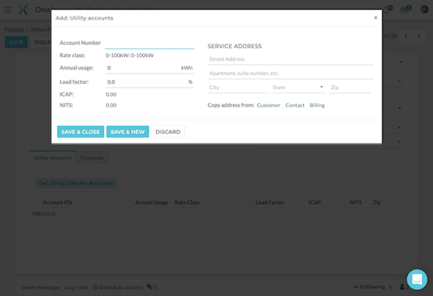Sort by the Zip column header
433x296 pixels.
[377, 202]
